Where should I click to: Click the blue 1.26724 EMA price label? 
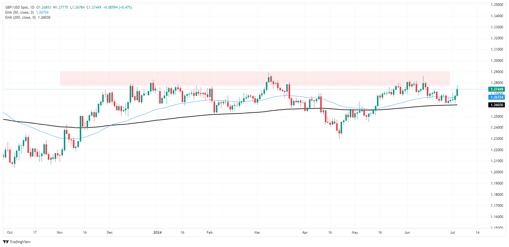point(496,97)
